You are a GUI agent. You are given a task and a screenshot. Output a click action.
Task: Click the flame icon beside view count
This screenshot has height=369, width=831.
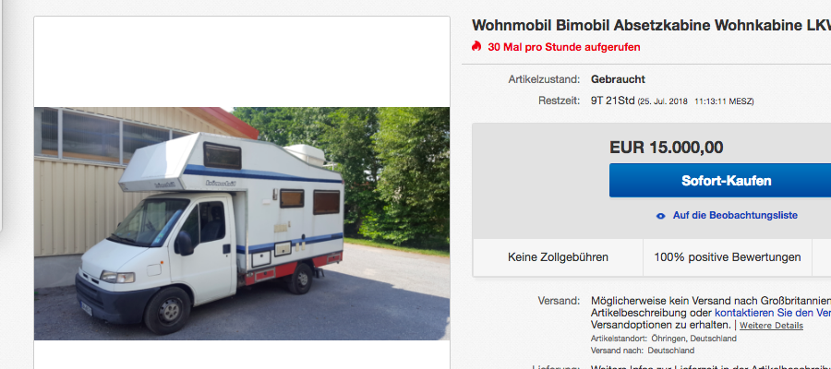[x=476, y=47]
